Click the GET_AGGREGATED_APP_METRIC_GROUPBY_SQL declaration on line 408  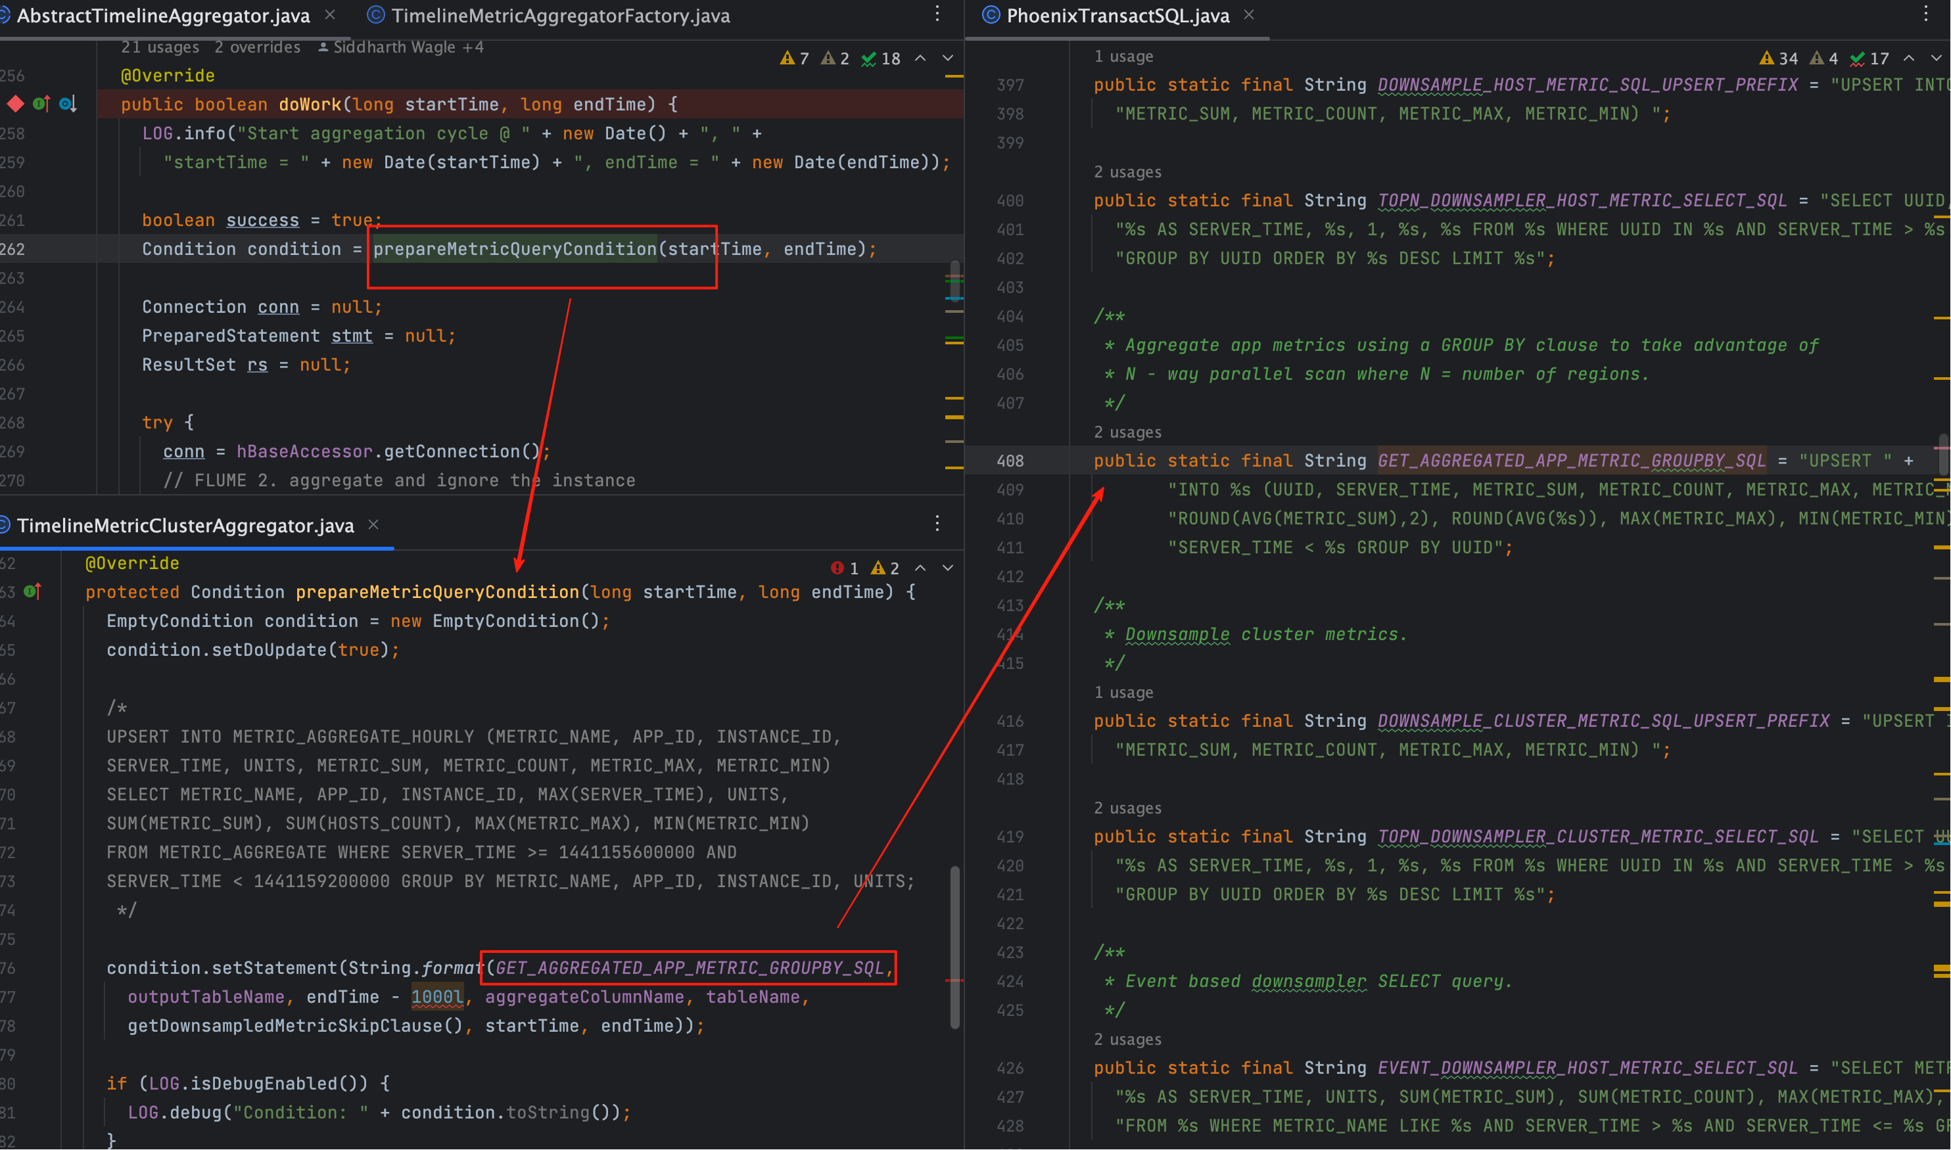1571,461
